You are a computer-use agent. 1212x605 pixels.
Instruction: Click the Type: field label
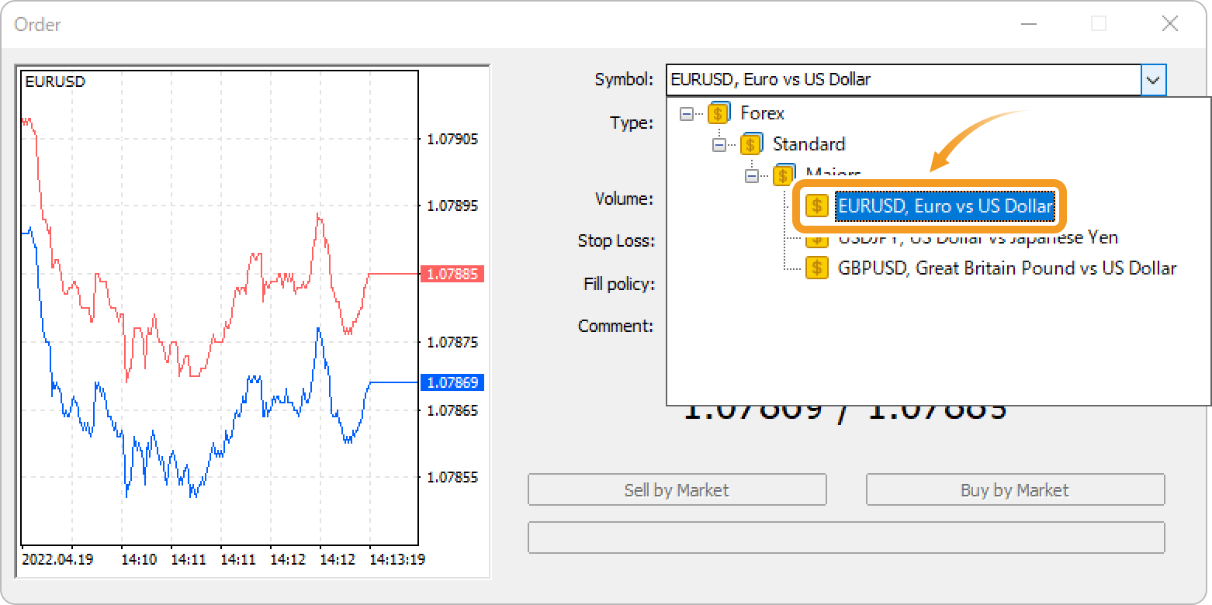[632, 123]
